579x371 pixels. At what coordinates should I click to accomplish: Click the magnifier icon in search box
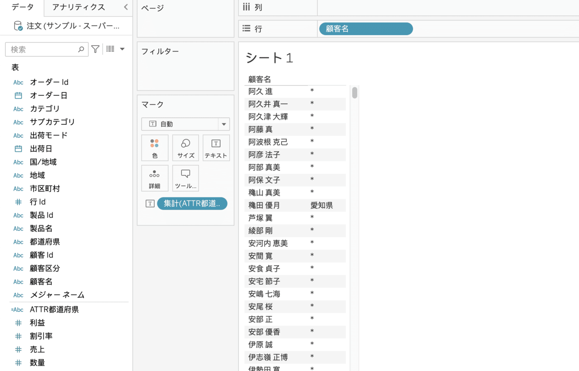pos(81,49)
